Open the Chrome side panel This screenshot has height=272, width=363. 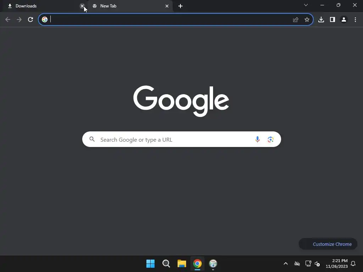tap(333, 20)
